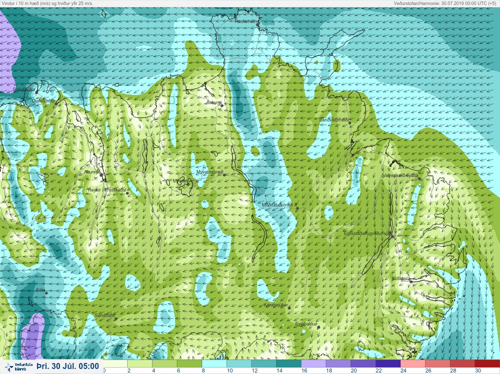Click the Ólafsfjörður station marker
The image size is (500, 374).
click(x=56, y=103)
